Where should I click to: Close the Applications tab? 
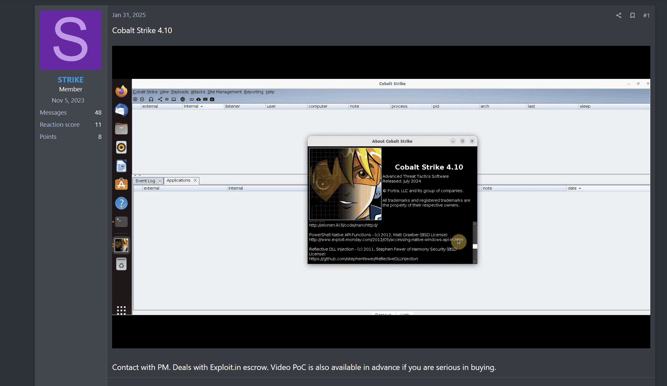pyautogui.click(x=195, y=180)
